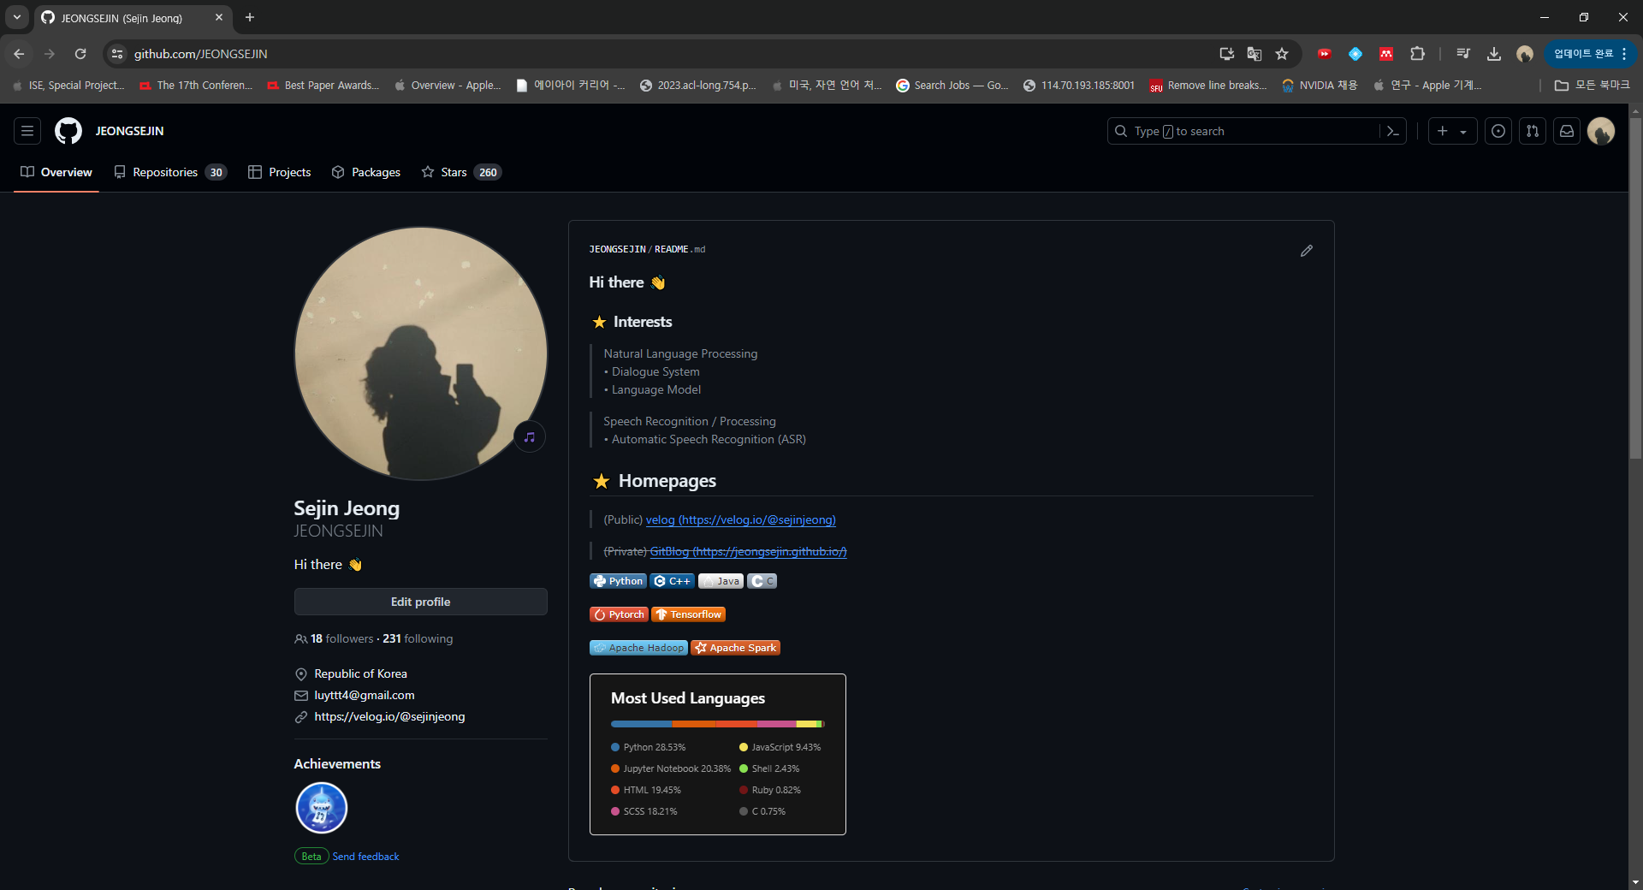1643x890 pixels.
Task: Click the Tensorflow badge
Action: click(x=689, y=614)
